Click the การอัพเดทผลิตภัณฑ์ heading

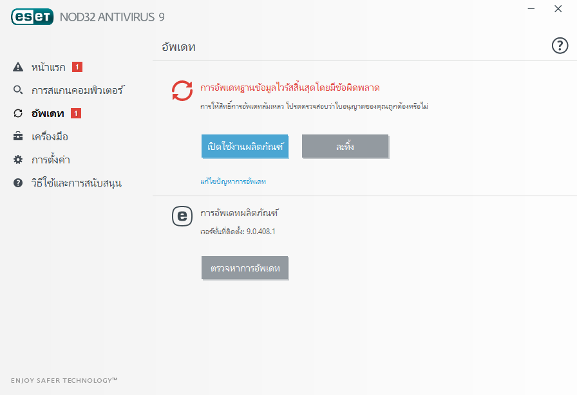tap(240, 213)
